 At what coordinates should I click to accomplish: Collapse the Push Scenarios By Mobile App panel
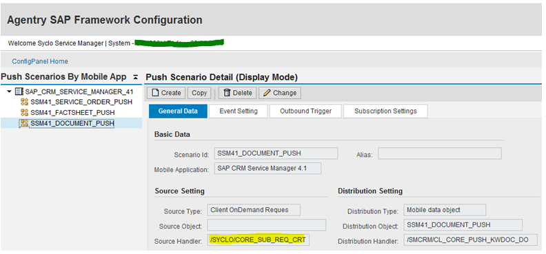136,77
